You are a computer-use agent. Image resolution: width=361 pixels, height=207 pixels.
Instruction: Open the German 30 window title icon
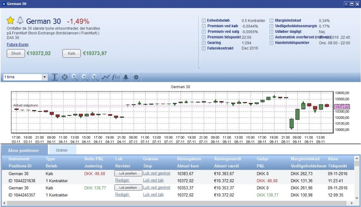[x=4, y=4]
